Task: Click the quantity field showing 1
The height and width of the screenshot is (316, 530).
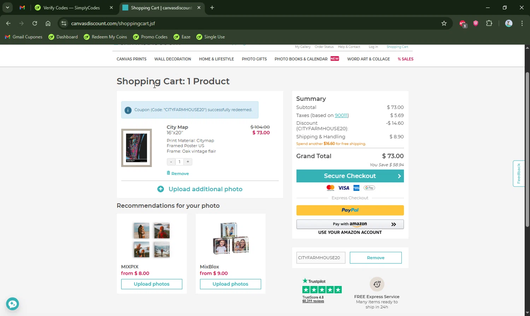Action: (x=179, y=162)
